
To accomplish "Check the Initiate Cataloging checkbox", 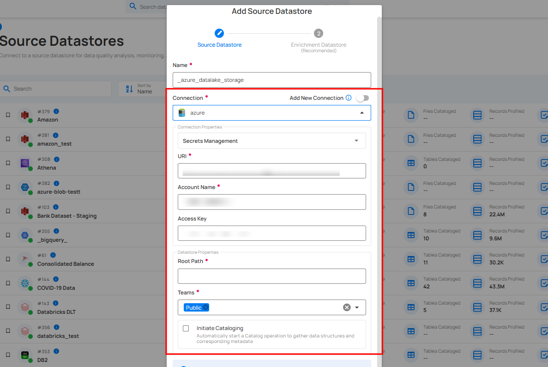I will [x=186, y=328].
